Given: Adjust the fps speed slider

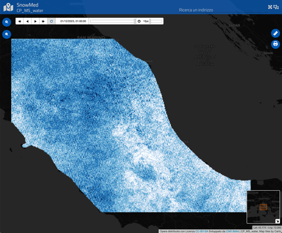Looking at the screenshot, I should (156, 21).
